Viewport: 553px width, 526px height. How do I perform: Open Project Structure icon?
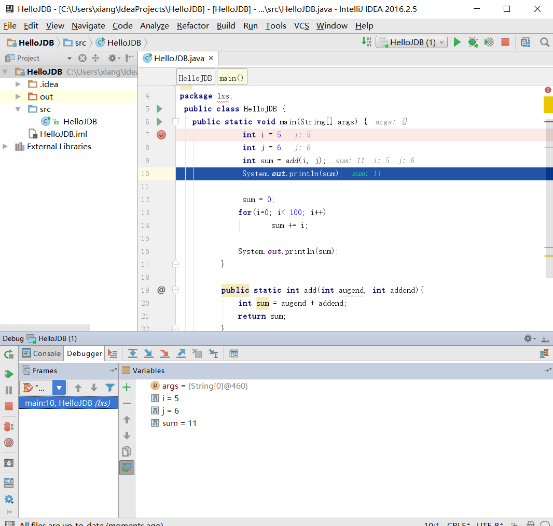tap(526, 42)
